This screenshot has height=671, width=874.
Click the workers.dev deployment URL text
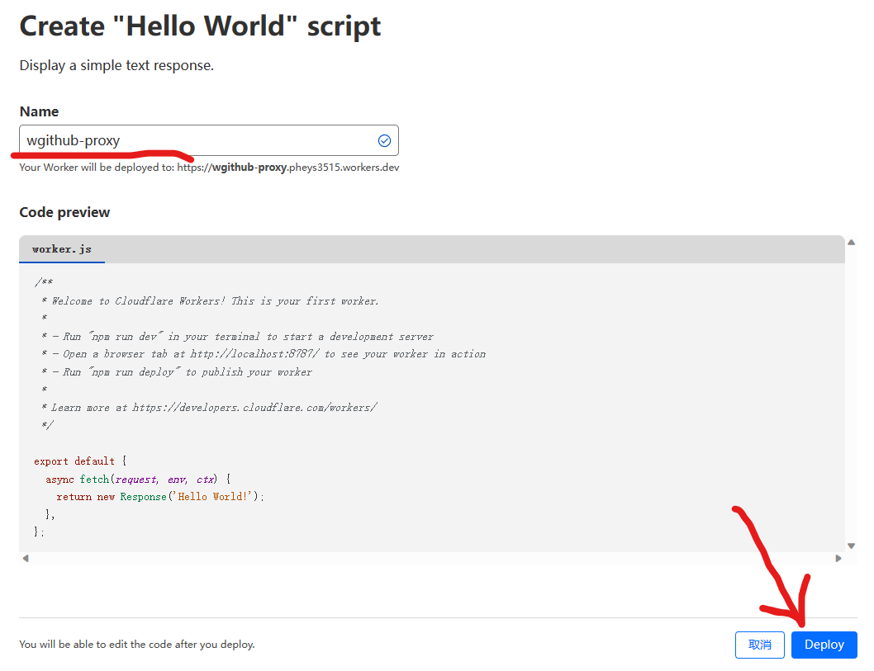[287, 168]
